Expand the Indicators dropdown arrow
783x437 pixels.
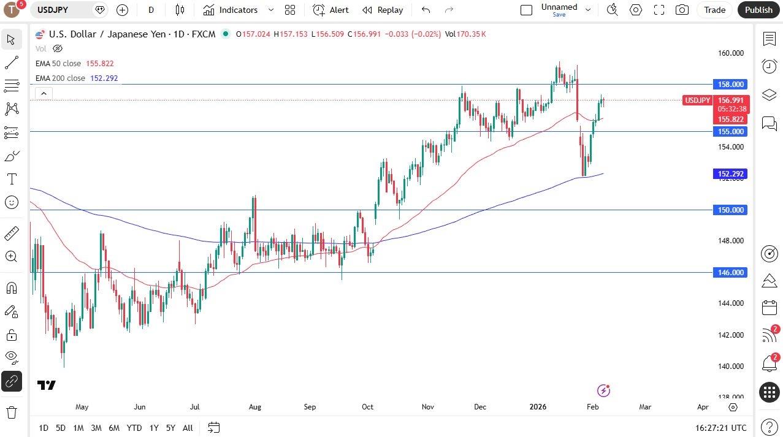tap(270, 10)
